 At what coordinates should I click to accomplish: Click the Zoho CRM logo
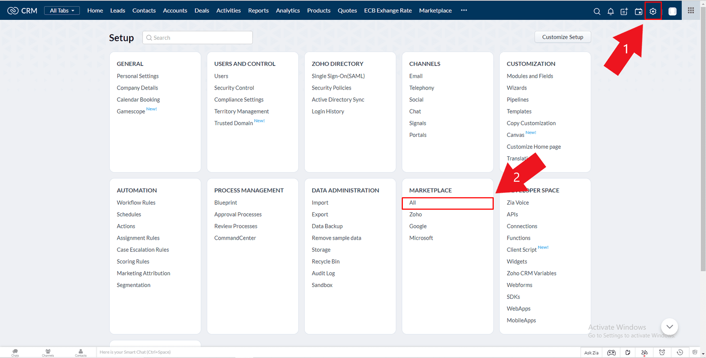pyautogui.click(x=23, y=11)
